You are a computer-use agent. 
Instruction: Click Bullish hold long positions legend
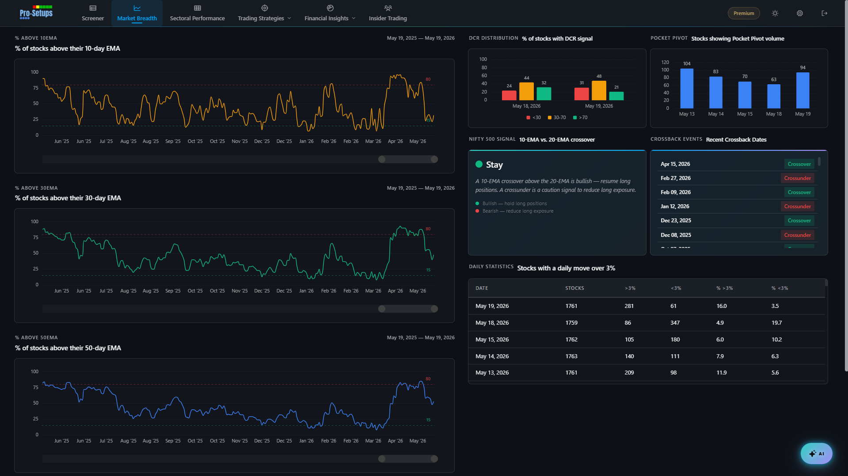pos(511,204)
